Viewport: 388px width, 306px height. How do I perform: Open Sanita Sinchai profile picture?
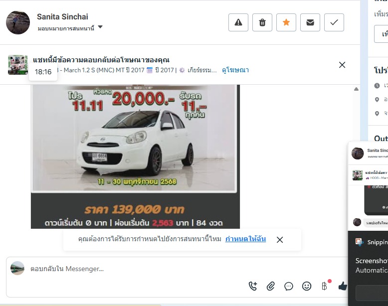(x=18, y=22)
